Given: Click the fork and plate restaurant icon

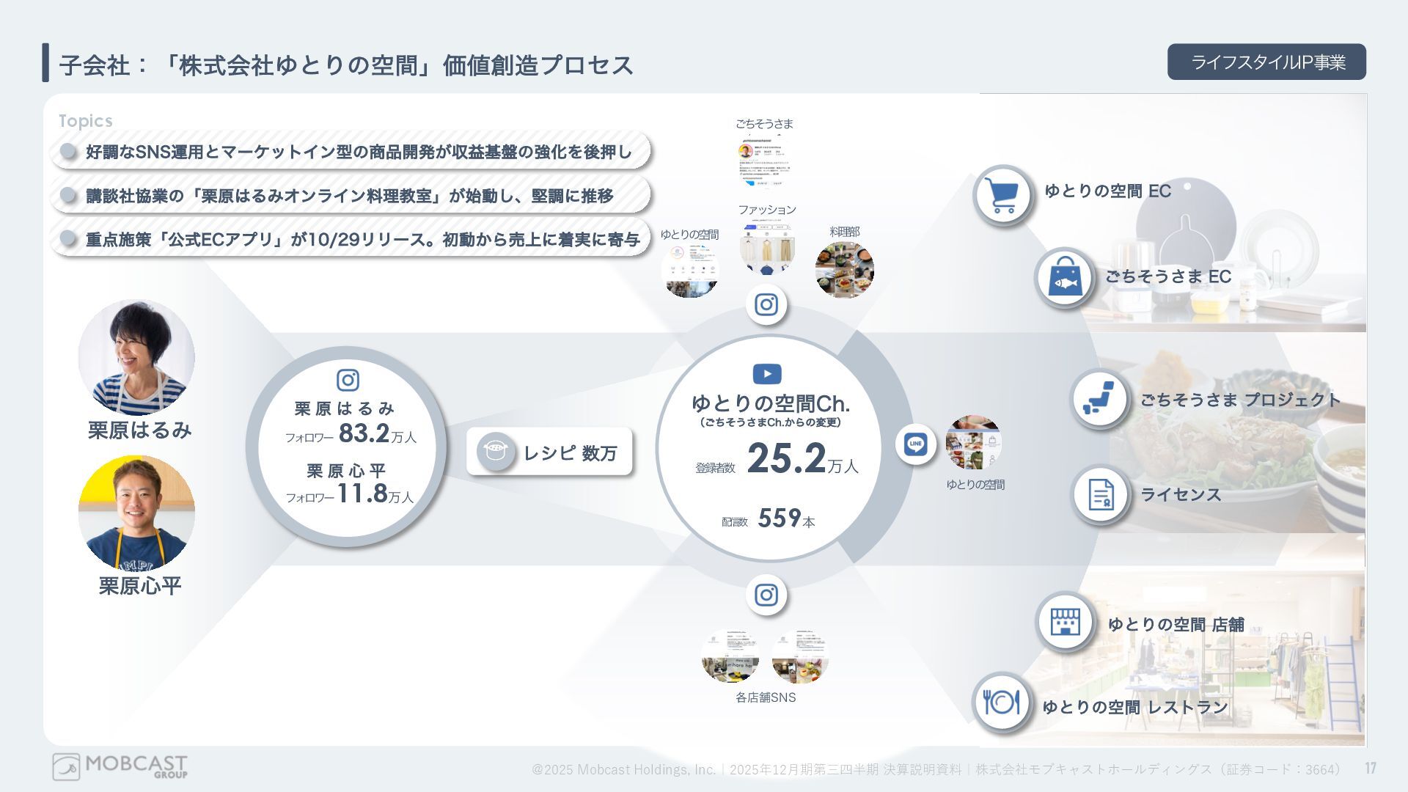Looking at the screenshot, I should pos(1002,703).
